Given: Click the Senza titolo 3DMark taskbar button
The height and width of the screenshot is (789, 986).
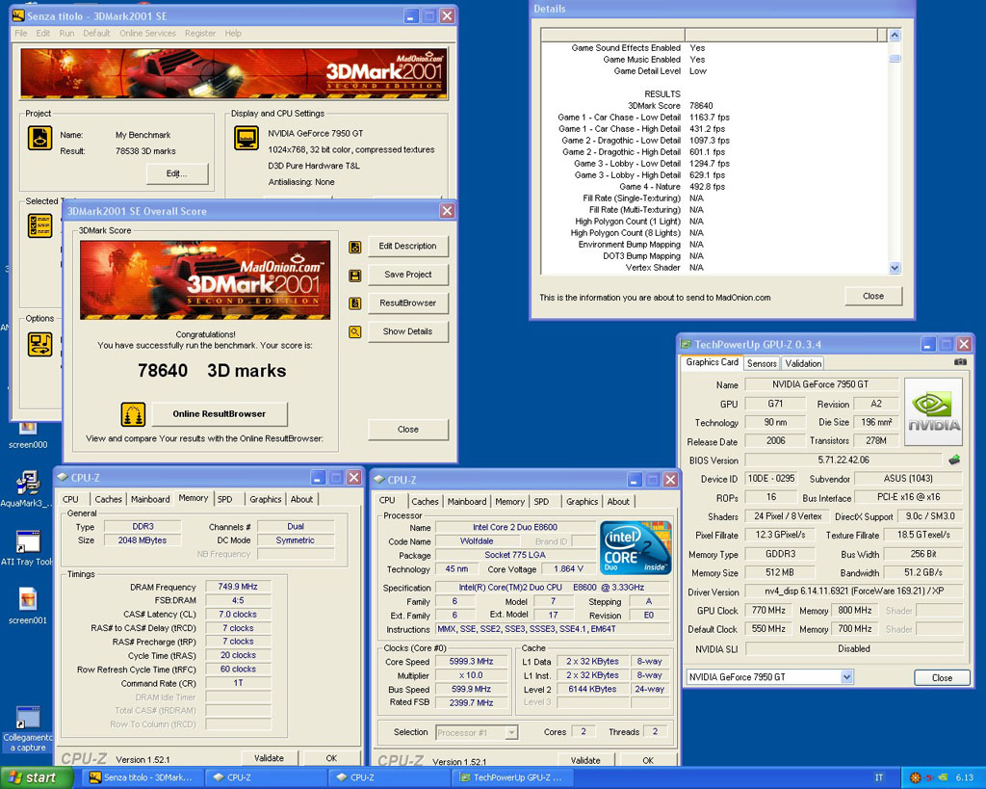Looking at the screenshot, I should (144, 777).
